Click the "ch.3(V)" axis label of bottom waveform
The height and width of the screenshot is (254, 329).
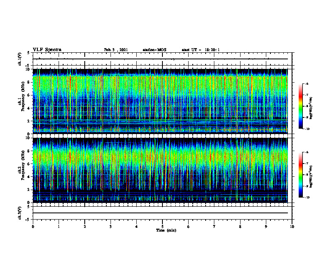(x=20, y=213)
